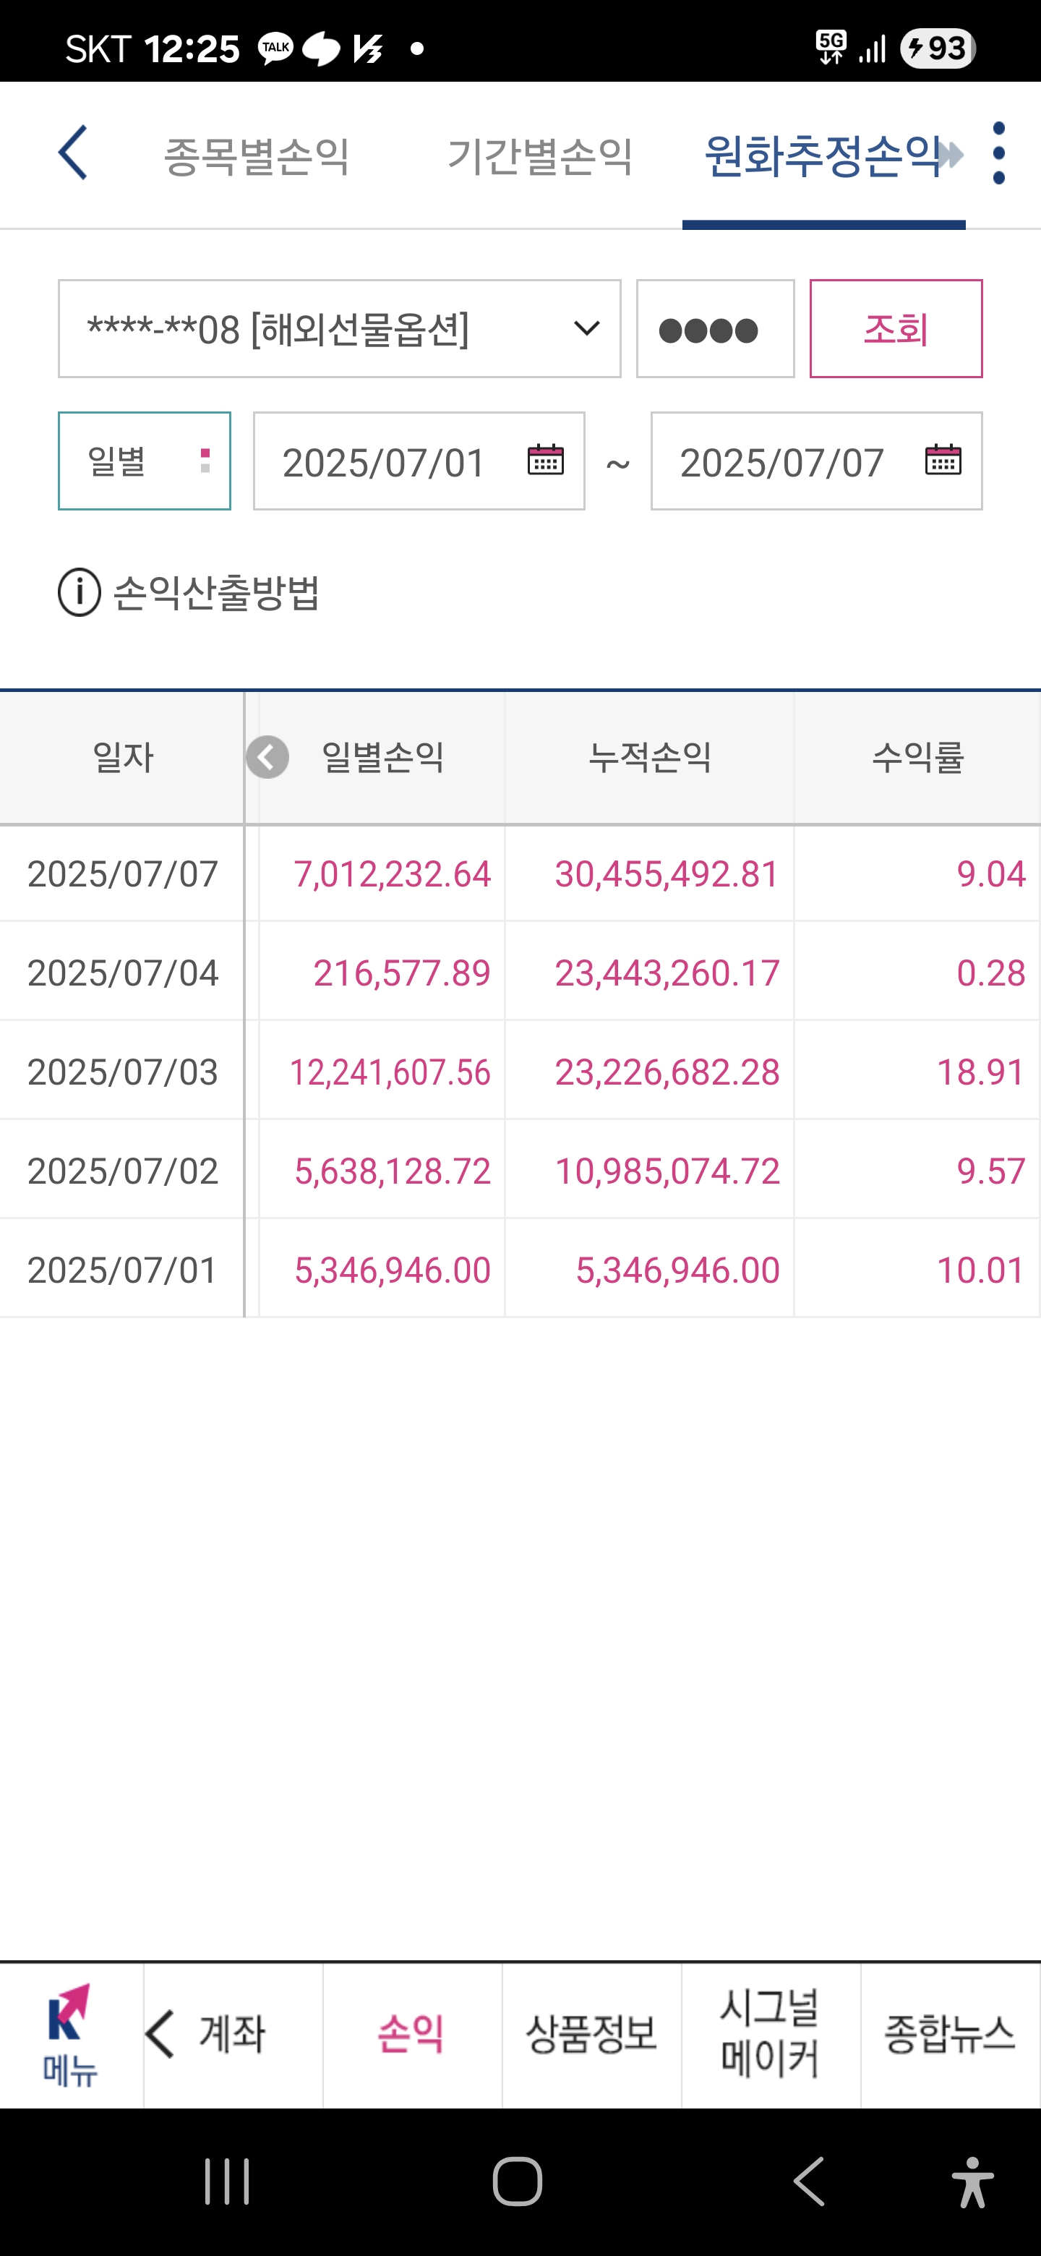Open 시그널 메이커 in bottom bar

tap(771, 2035)
